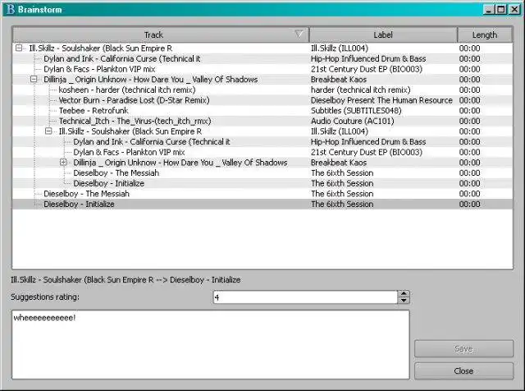The width and height of the screenshot is (525, 391).
Task: Click the Brainstorm app icon in title bar
Action: pyautogui.click(x=11, y=9)
